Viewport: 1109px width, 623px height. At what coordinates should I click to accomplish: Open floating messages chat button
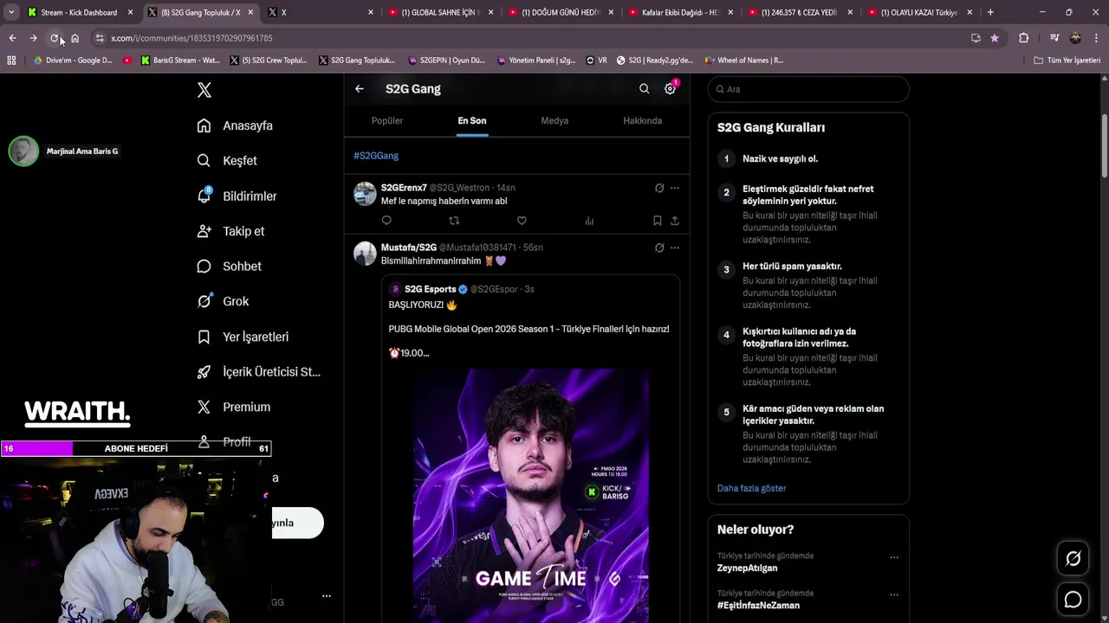1073,600
